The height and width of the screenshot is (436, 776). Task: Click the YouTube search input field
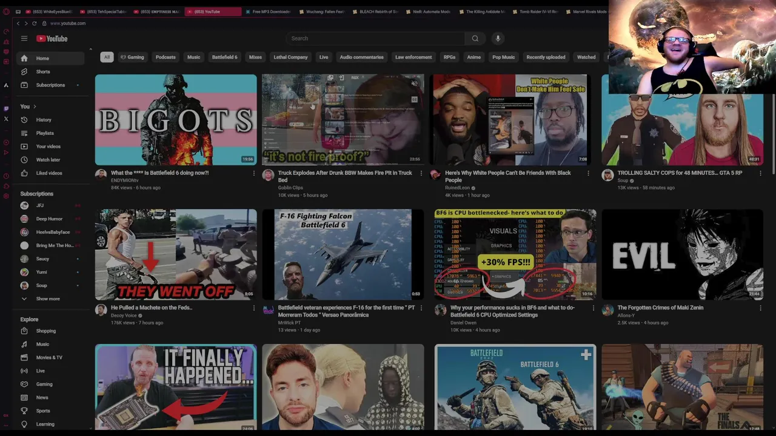(376, 38)
